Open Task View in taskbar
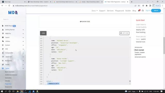This screenshot has height=93, width=165. point(13,91)
